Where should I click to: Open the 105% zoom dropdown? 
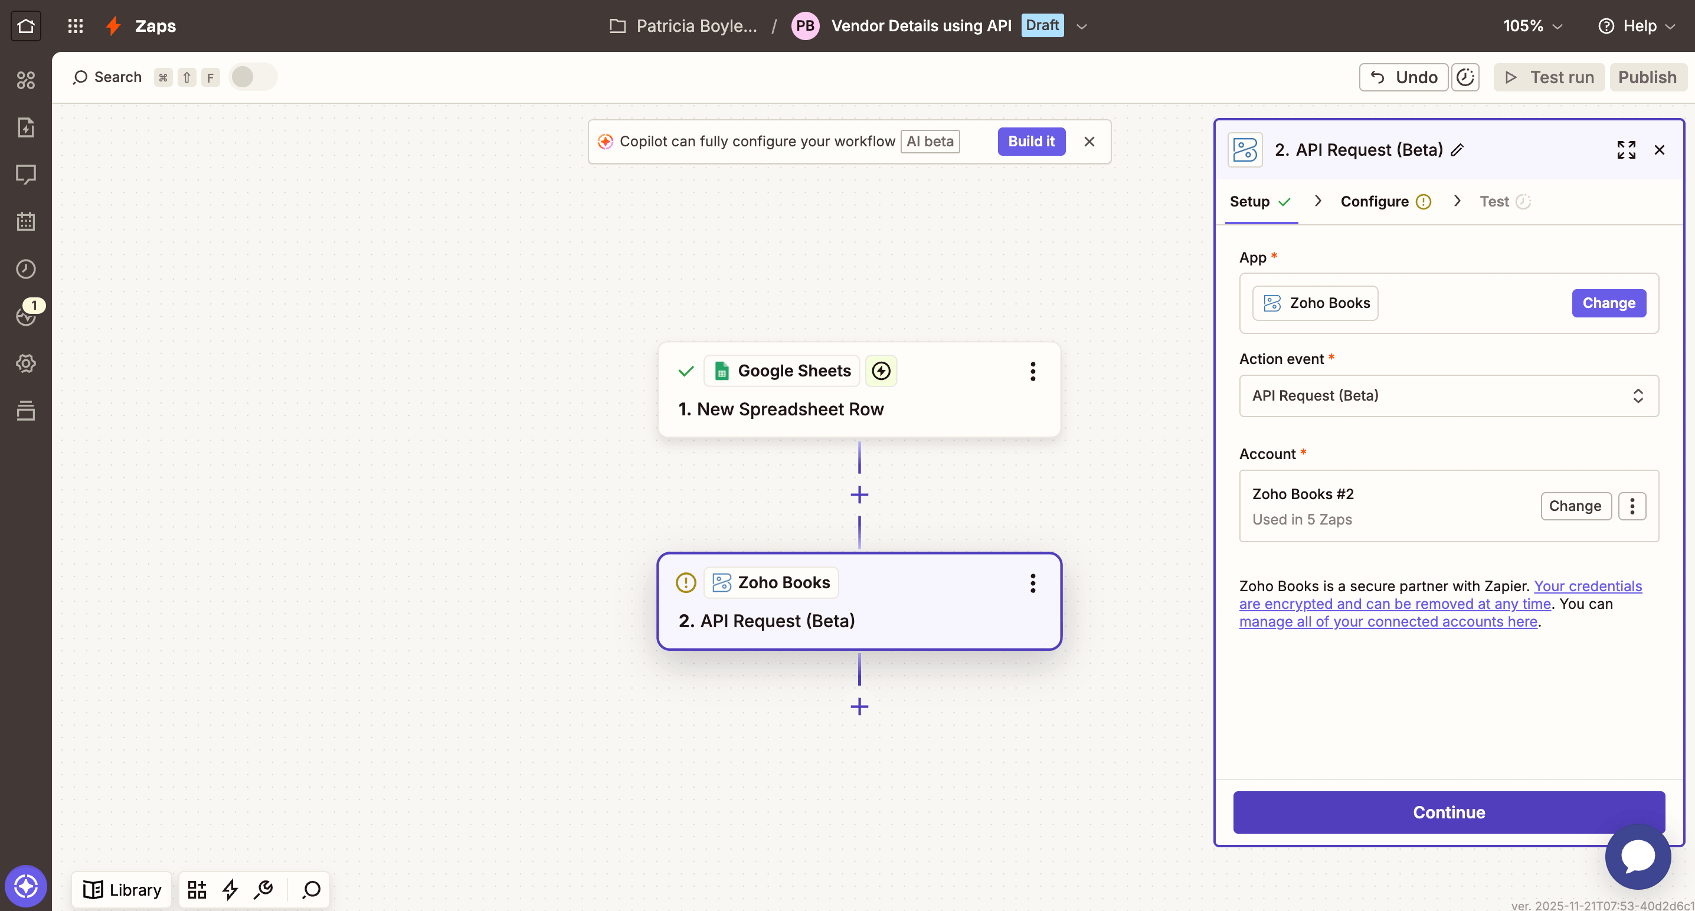click(1532, 25)
